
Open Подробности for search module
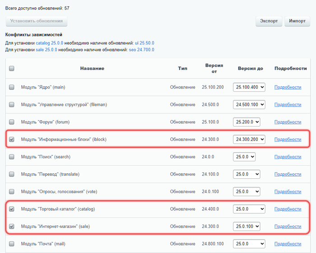288,157
